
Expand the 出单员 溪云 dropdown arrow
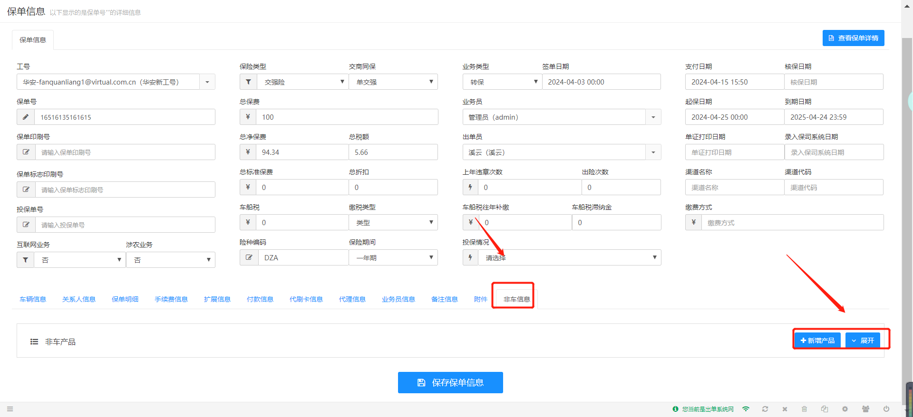pos(653,152)
